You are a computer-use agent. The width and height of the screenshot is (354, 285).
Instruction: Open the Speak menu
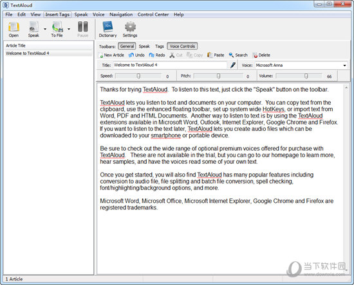81,14
